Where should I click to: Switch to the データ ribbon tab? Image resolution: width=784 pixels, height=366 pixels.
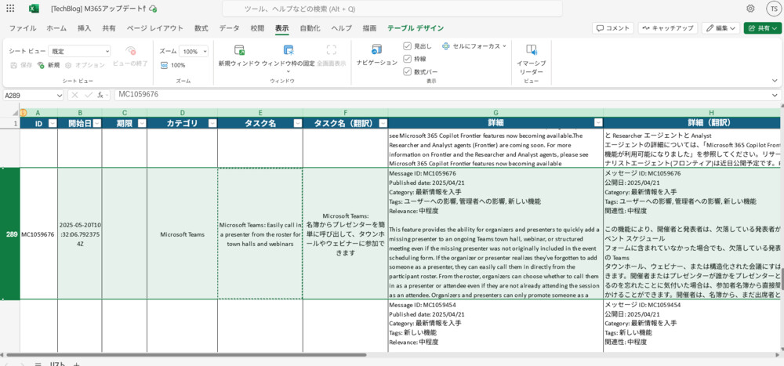click(x=229, y=28)
